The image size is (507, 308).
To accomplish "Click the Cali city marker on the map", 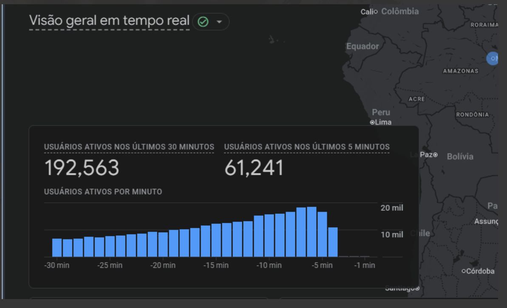I will pyautogui.click(x=375, y=12).
